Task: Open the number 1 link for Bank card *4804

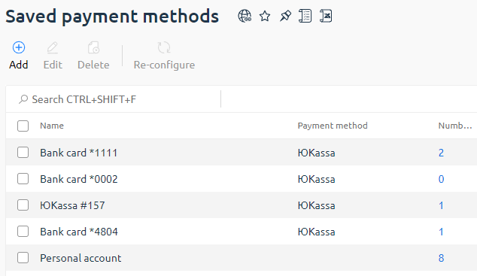Action: click(441, 232)
